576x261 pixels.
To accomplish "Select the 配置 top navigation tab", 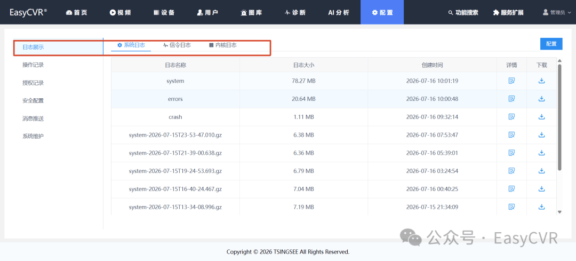I will pos(382,12).
